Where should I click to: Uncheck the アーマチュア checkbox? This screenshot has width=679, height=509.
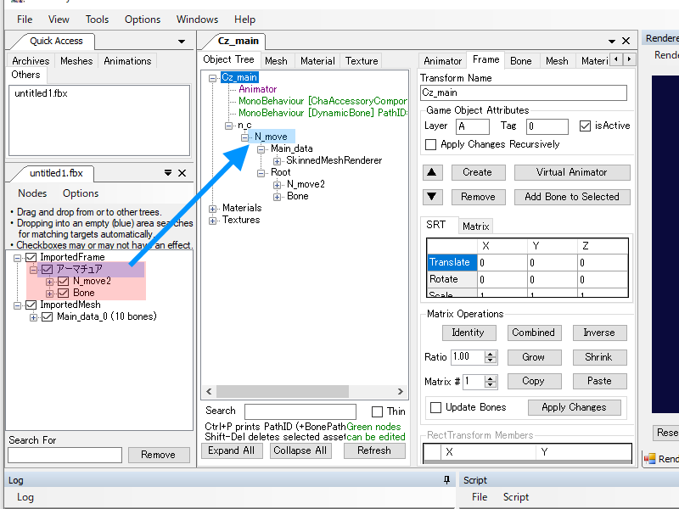pos(48,269)
